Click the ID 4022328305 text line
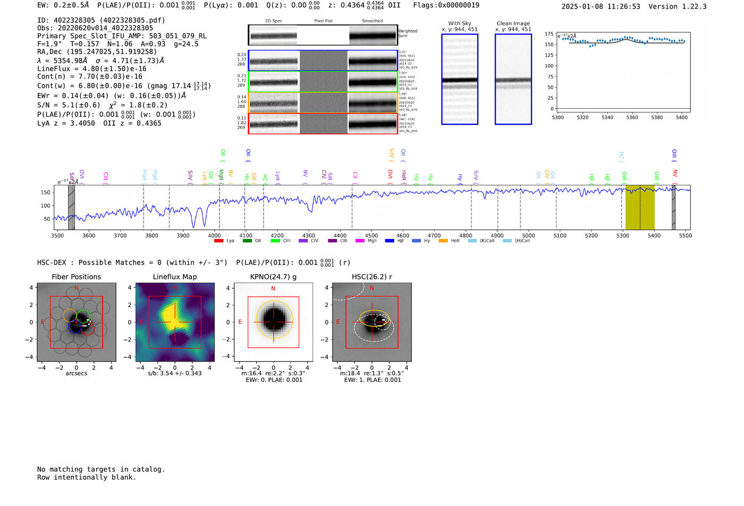Image resolution: width=744 pixels, height=506 pixels. pyautogui.click(x=101, y=20)
